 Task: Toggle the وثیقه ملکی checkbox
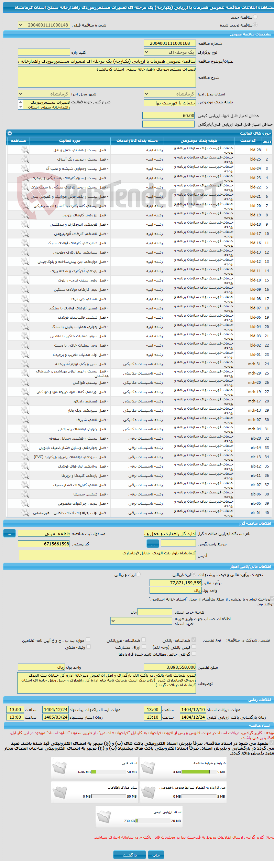(88, 647)
